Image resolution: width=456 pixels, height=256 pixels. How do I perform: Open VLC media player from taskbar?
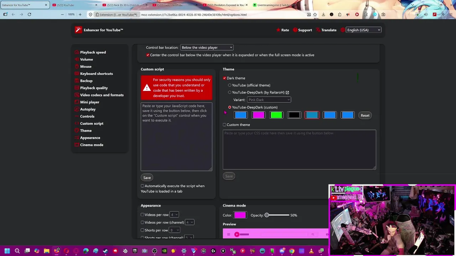(x=311, y=251)
